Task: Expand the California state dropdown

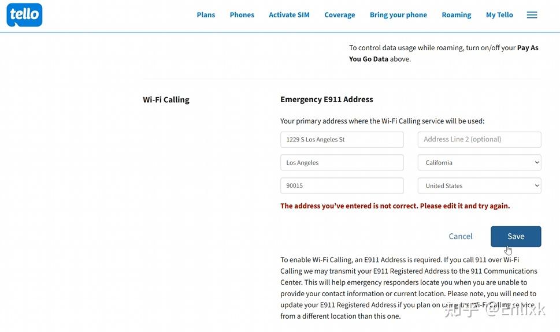Action: pyautogui.click(x=479, y=163)
